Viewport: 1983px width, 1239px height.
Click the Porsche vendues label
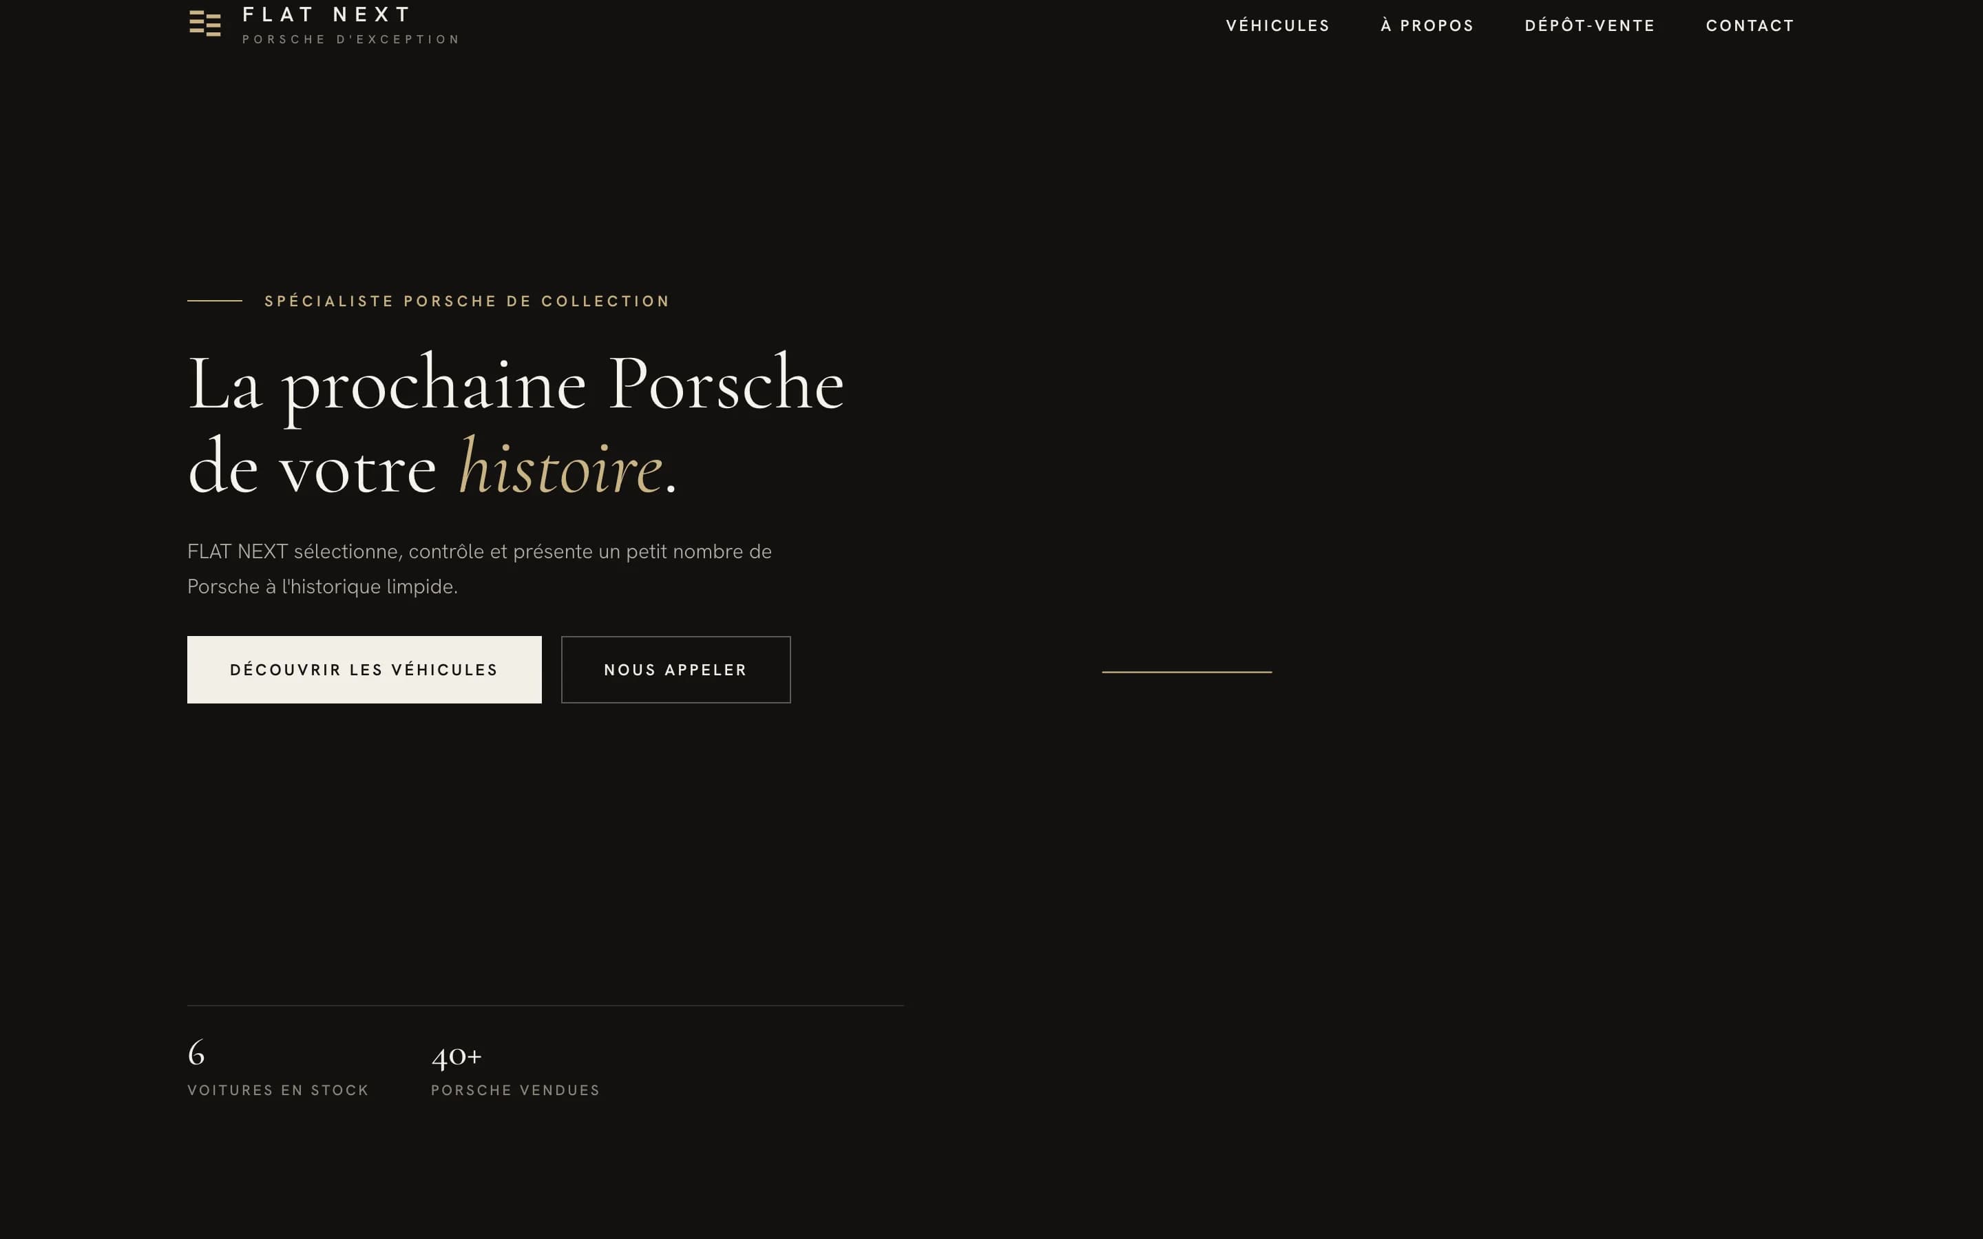pos(516,1090)
